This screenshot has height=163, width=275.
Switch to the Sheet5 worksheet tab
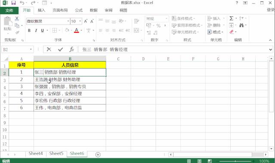pyautogui.click(x=56, y=154)
